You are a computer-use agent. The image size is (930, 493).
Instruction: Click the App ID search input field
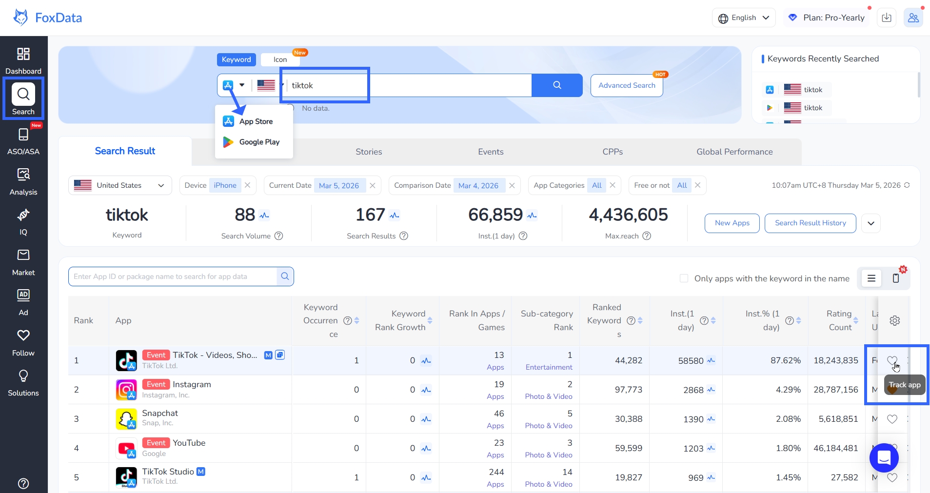[173, 276]
